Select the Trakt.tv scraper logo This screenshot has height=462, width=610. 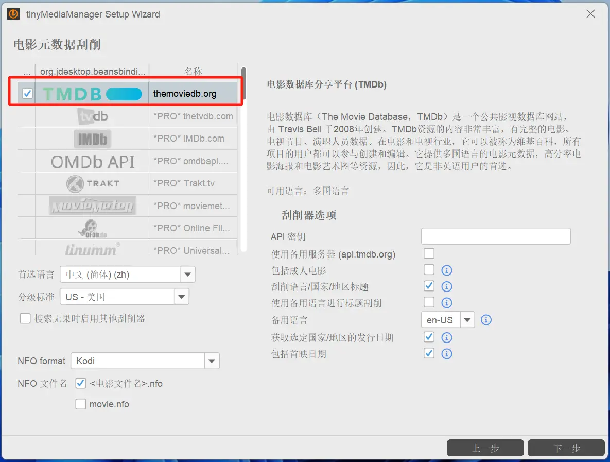point(93,183)
